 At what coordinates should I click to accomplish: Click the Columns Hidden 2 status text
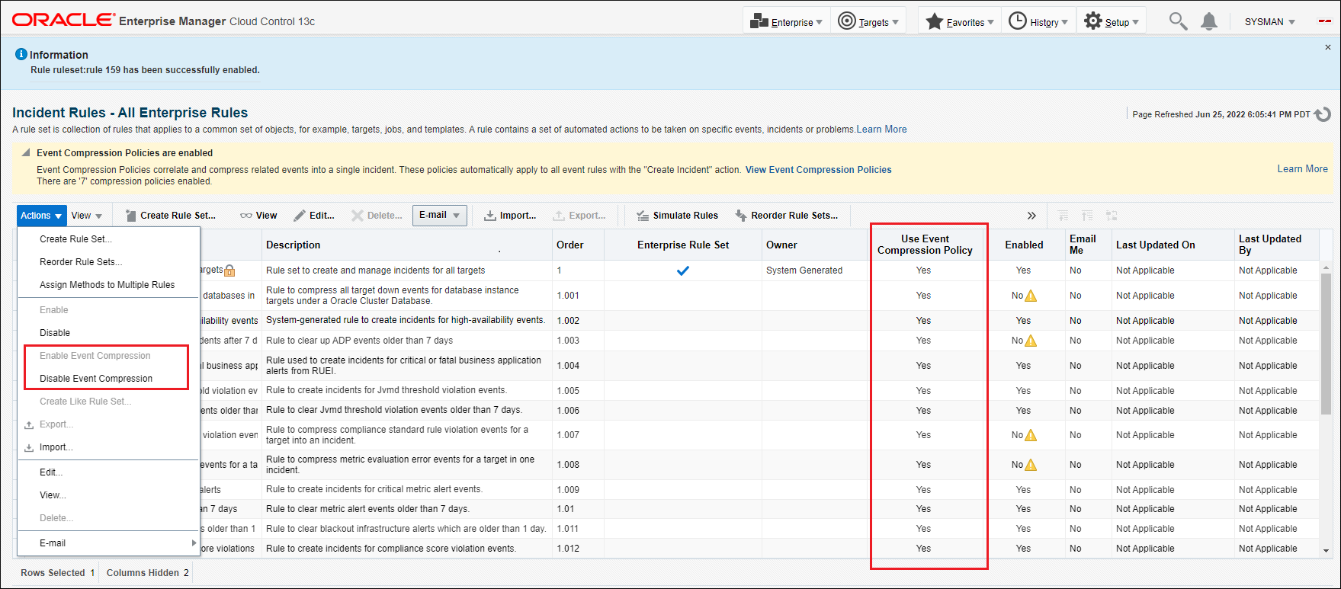[x=148, y=573]
